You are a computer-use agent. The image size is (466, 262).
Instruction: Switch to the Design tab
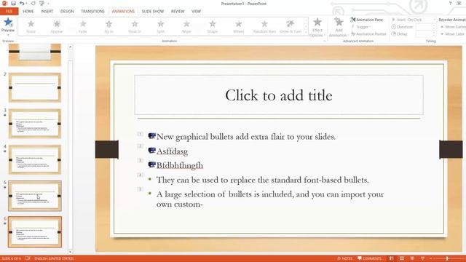pyautogui.click(x=67, y=12)
